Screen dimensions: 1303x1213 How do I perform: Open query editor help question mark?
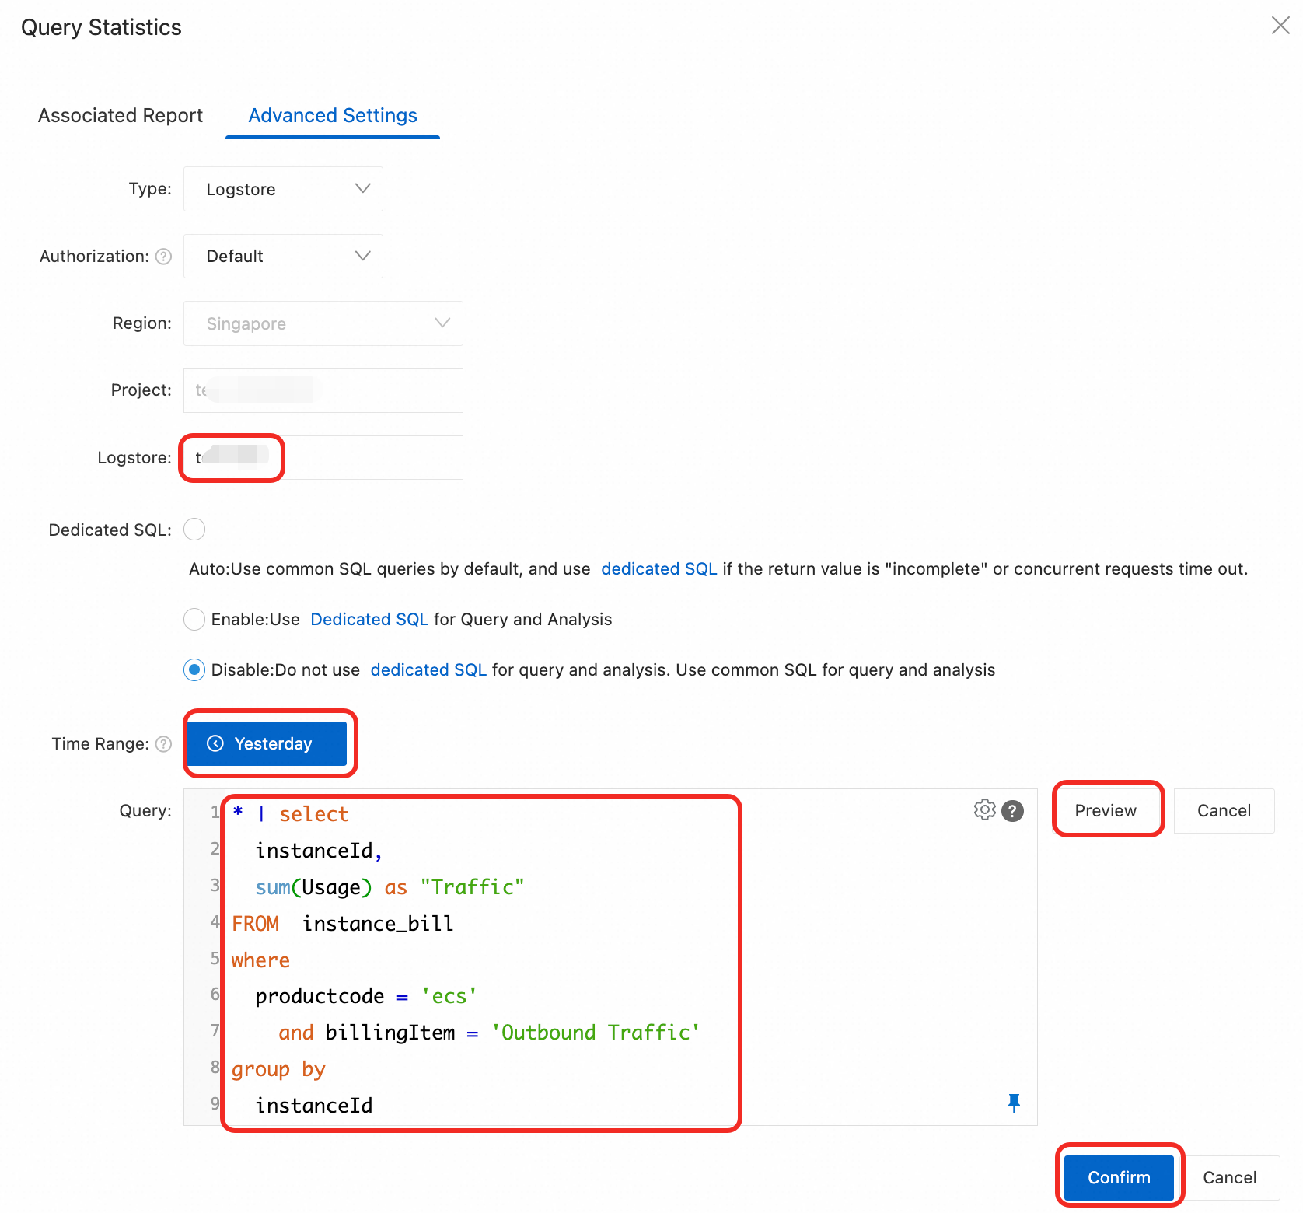click(1012, 811)
